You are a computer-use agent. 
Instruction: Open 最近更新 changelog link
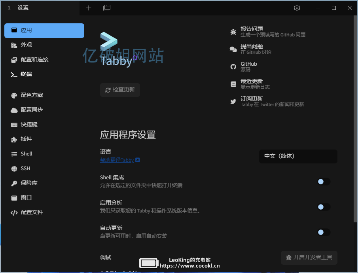point(250,84)
